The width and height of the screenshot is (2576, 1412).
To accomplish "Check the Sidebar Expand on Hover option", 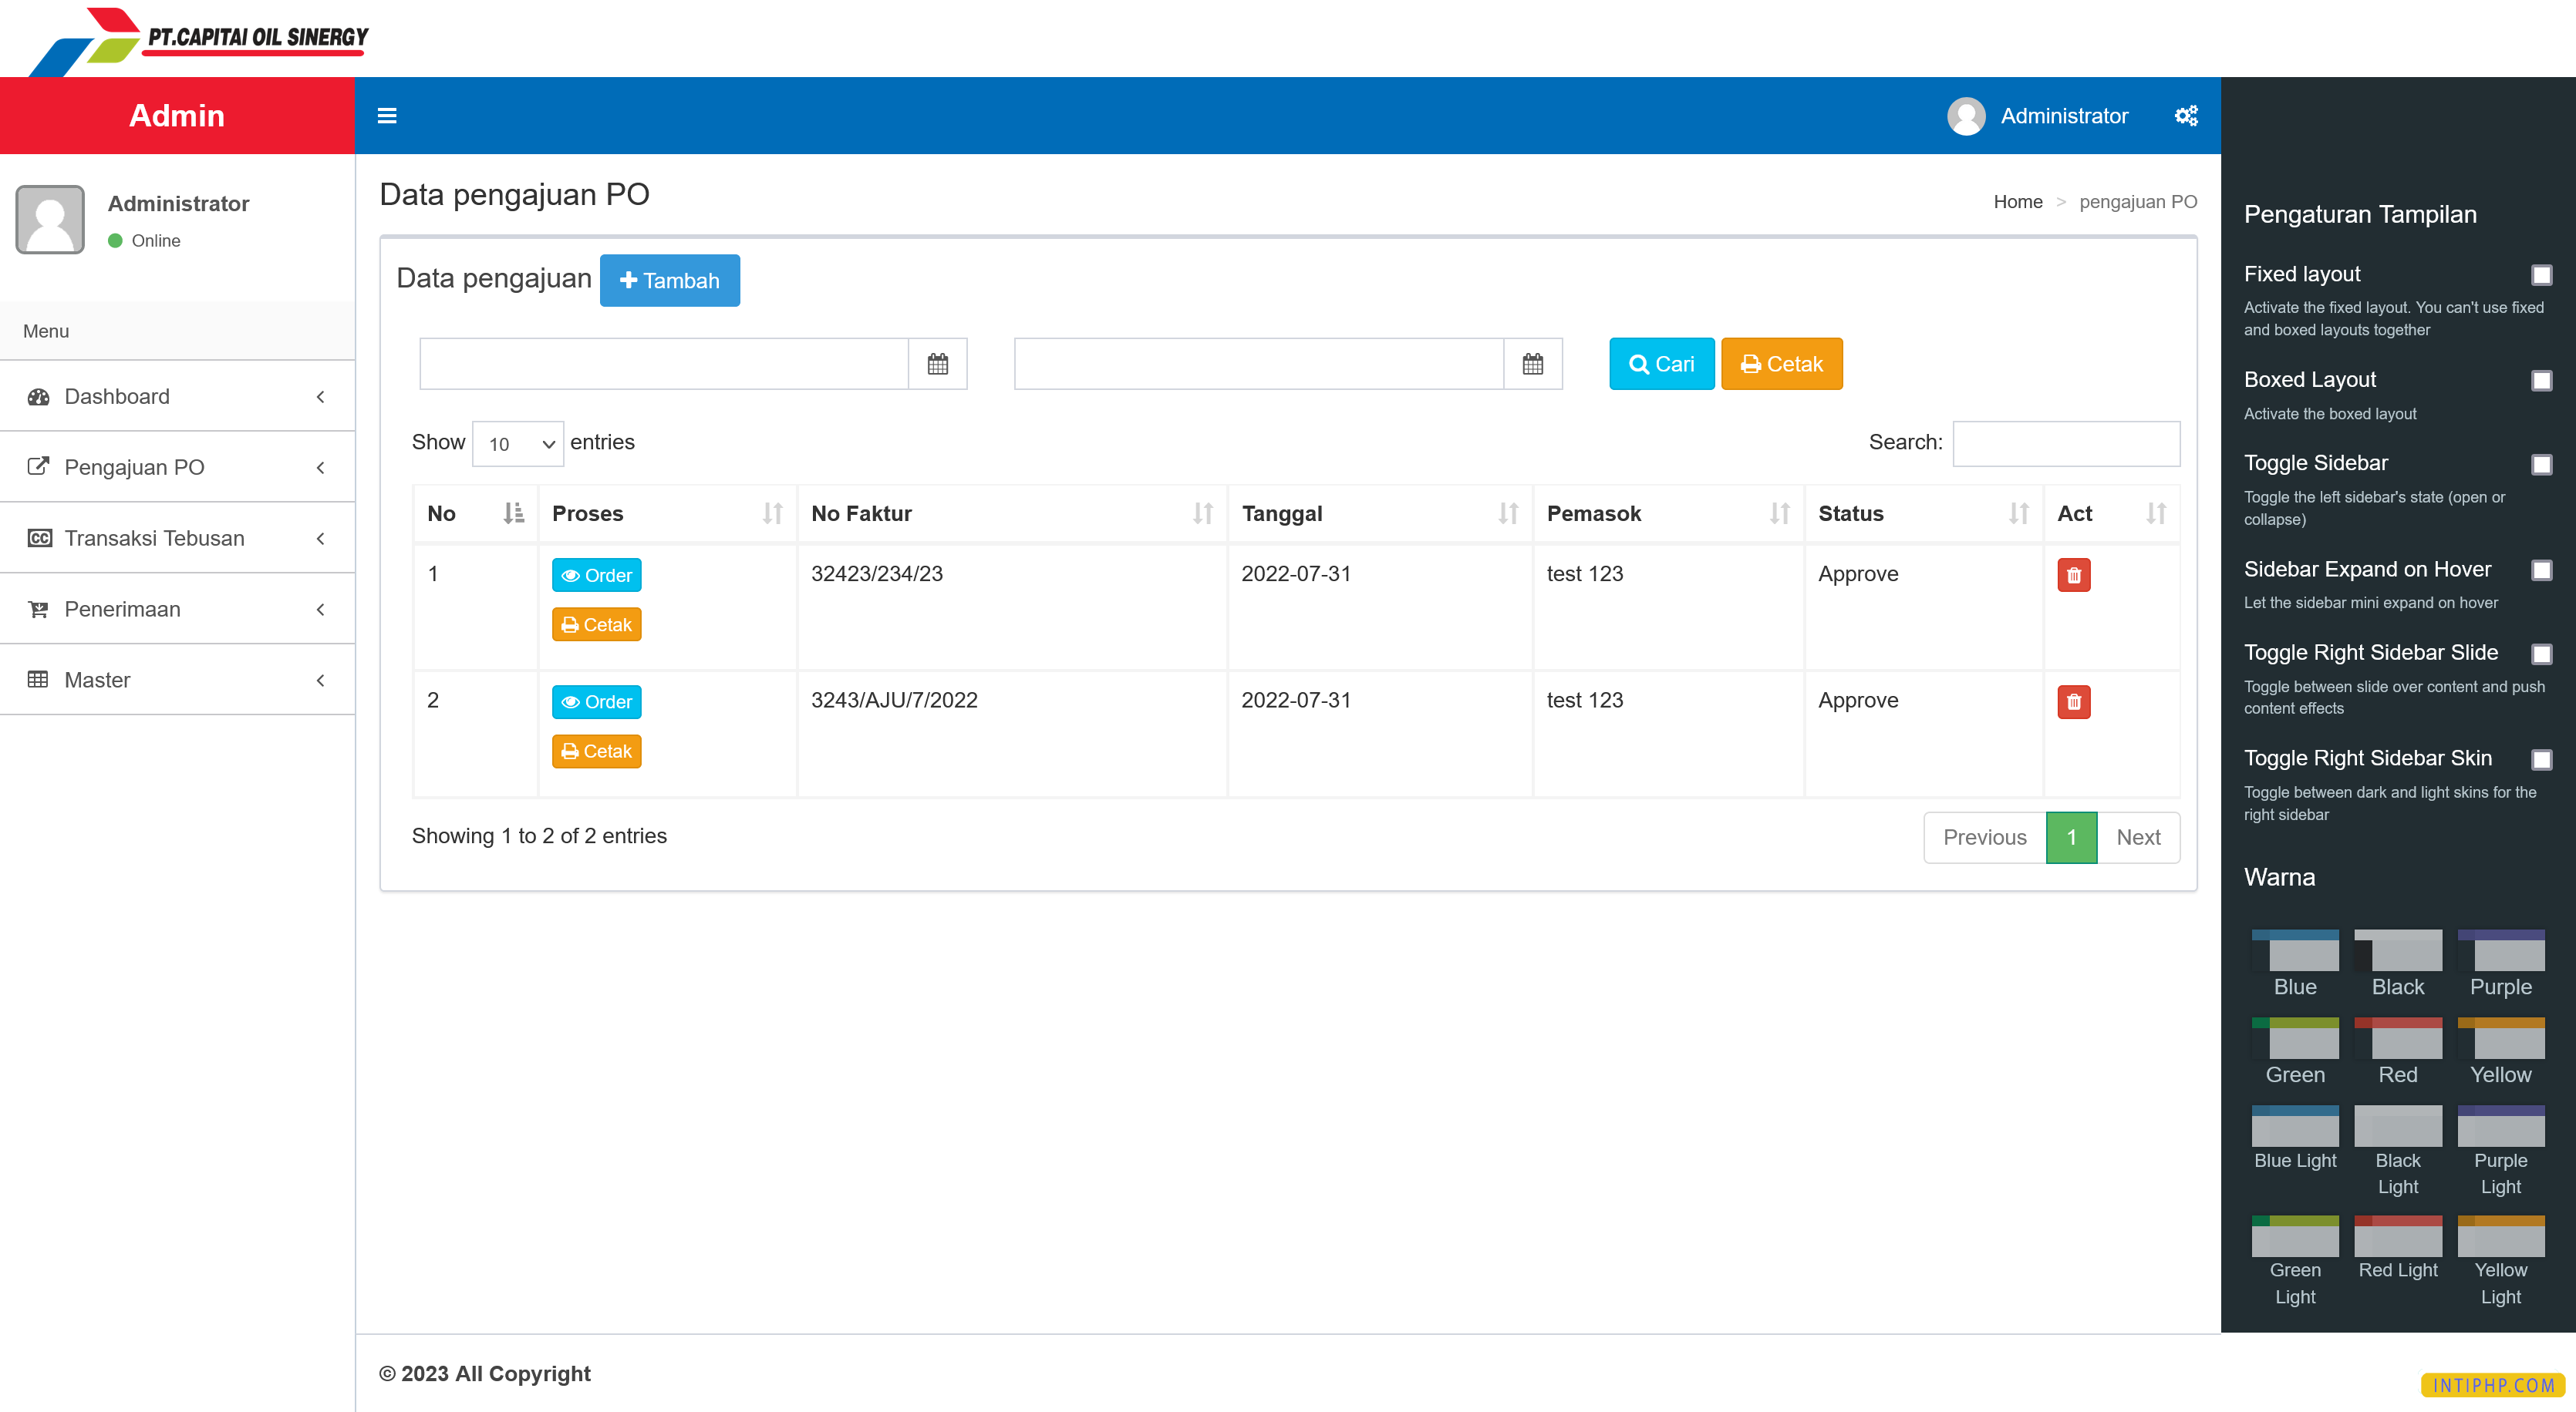I will [x=2541, y=570].
